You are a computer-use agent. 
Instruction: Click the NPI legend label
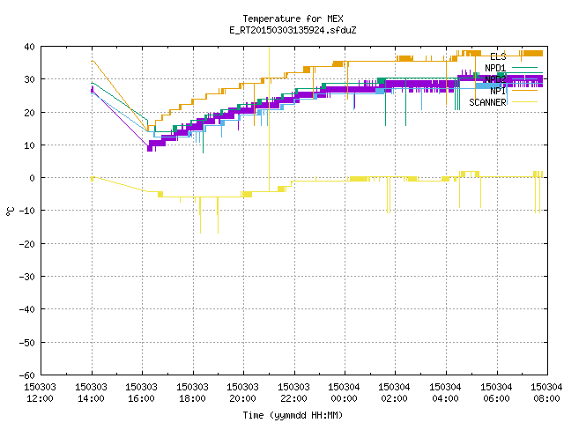click(498, 91)
